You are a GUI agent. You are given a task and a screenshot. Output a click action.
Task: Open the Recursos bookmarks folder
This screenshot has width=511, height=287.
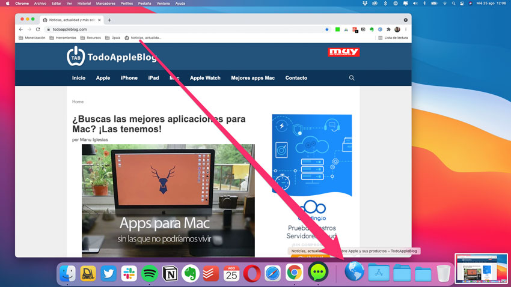point(91,38)
